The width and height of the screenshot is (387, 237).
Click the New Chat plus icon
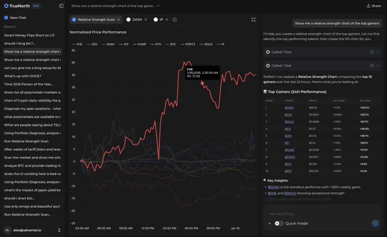[6, 18]
